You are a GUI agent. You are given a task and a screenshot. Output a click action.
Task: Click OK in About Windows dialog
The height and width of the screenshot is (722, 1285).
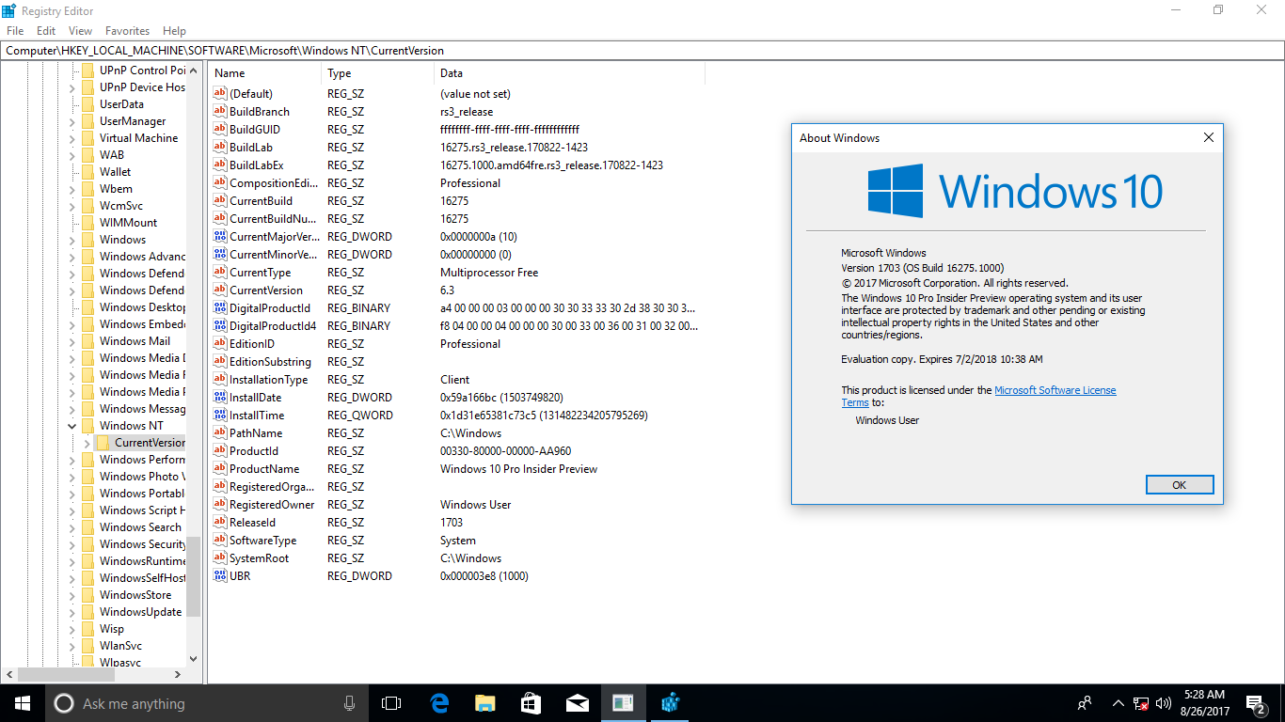(x=1180, y=485)
